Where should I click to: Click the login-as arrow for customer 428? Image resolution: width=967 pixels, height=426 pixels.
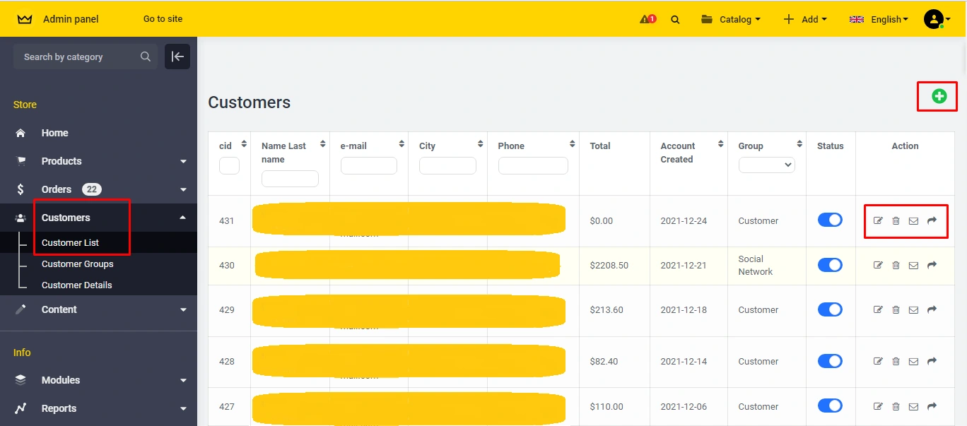931,361
